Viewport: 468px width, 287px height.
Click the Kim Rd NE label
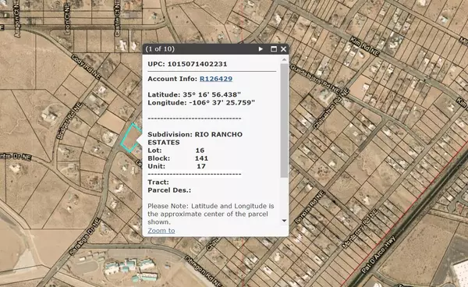pyautogui.click(x=364, y=46)
